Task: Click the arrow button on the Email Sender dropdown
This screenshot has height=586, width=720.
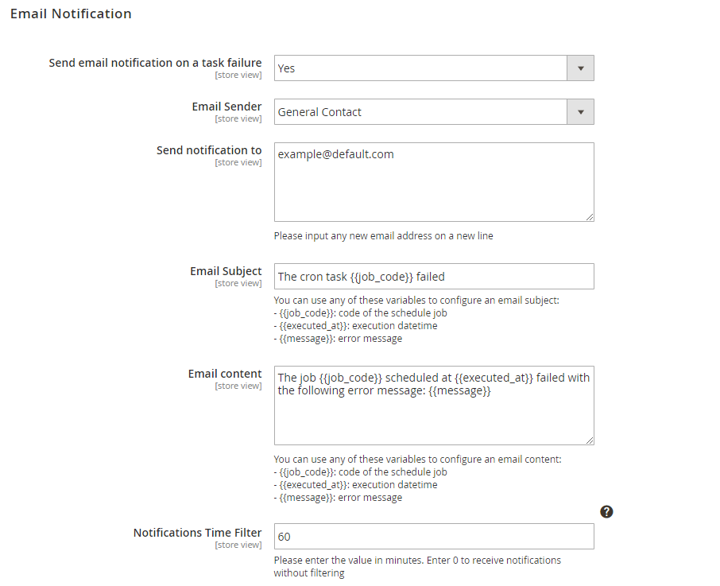Action: click(580, 112)
